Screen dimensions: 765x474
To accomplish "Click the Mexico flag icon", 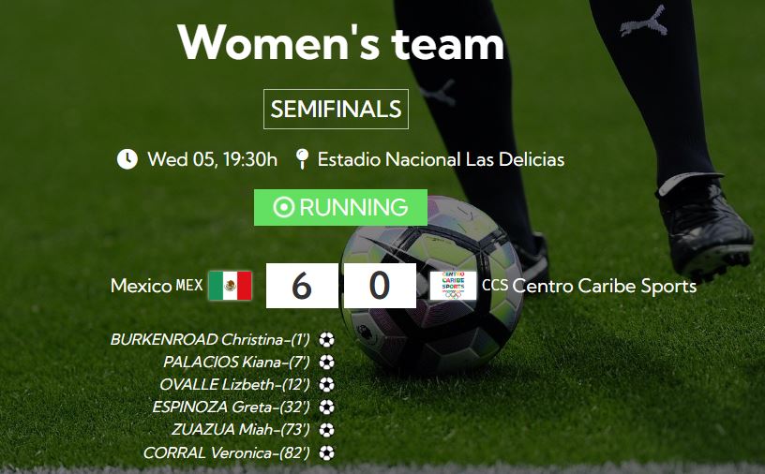I will 230,286.
